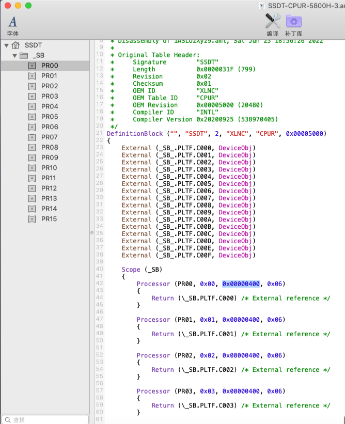
Task: Click the sidebar divider handle
Action: coord(92,232)
